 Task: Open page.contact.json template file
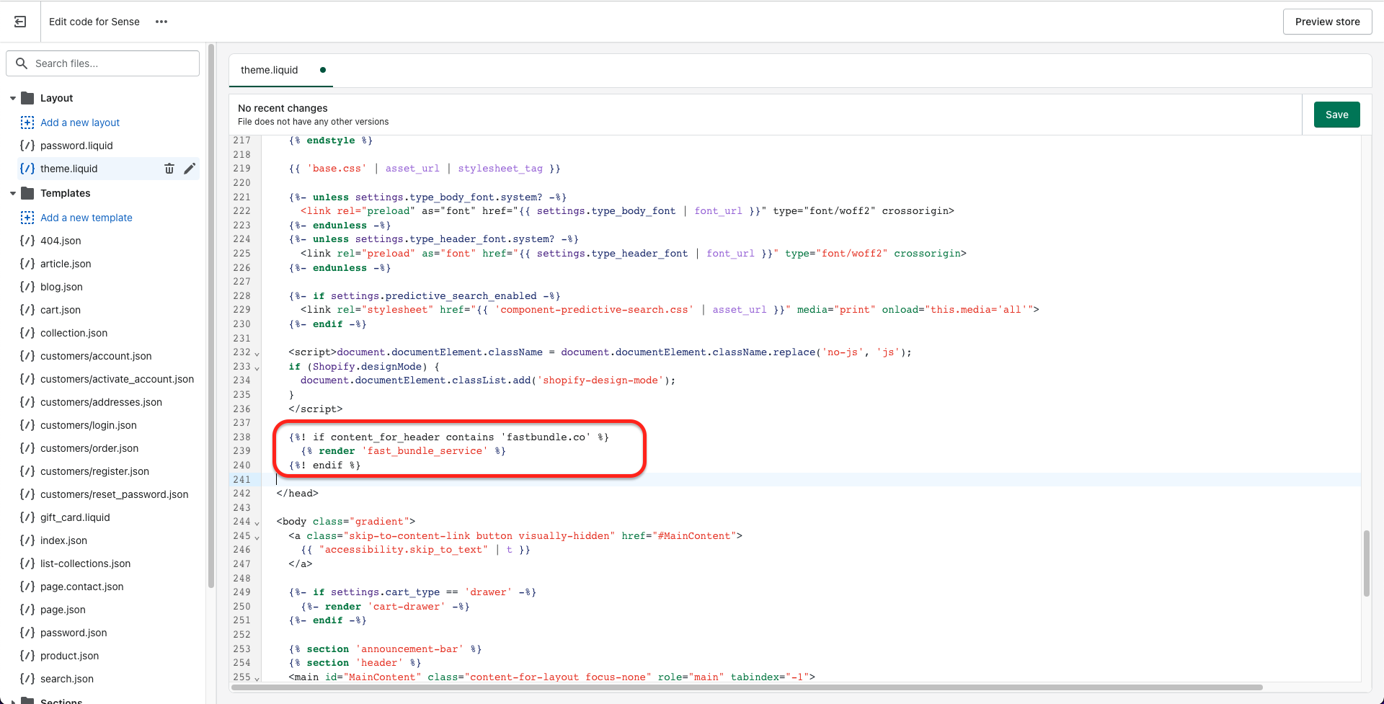(81, 587)
